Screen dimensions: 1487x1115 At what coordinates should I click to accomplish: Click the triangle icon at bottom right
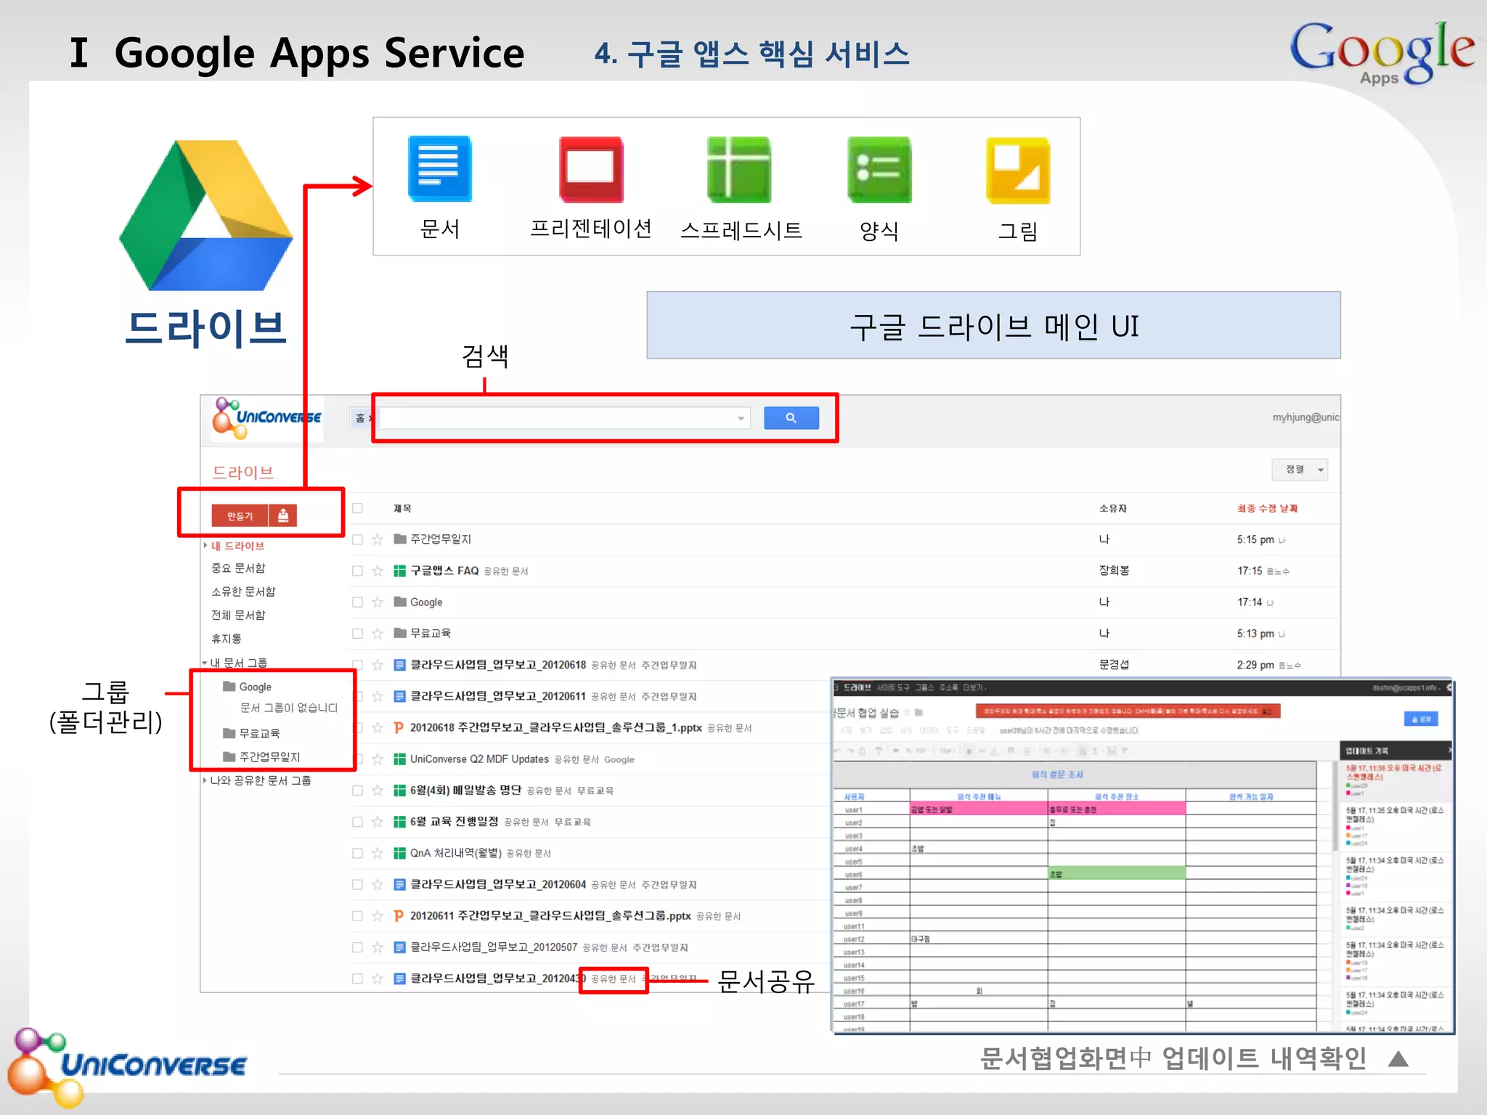tap(1398, 1059)
